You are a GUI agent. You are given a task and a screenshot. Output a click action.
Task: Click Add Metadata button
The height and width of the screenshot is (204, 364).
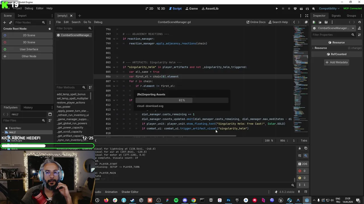click(x=337, y=62)
